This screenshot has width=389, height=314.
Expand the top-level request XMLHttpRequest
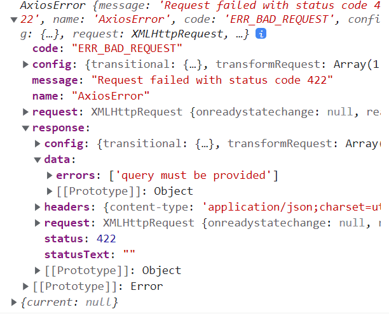coord(25,112)
